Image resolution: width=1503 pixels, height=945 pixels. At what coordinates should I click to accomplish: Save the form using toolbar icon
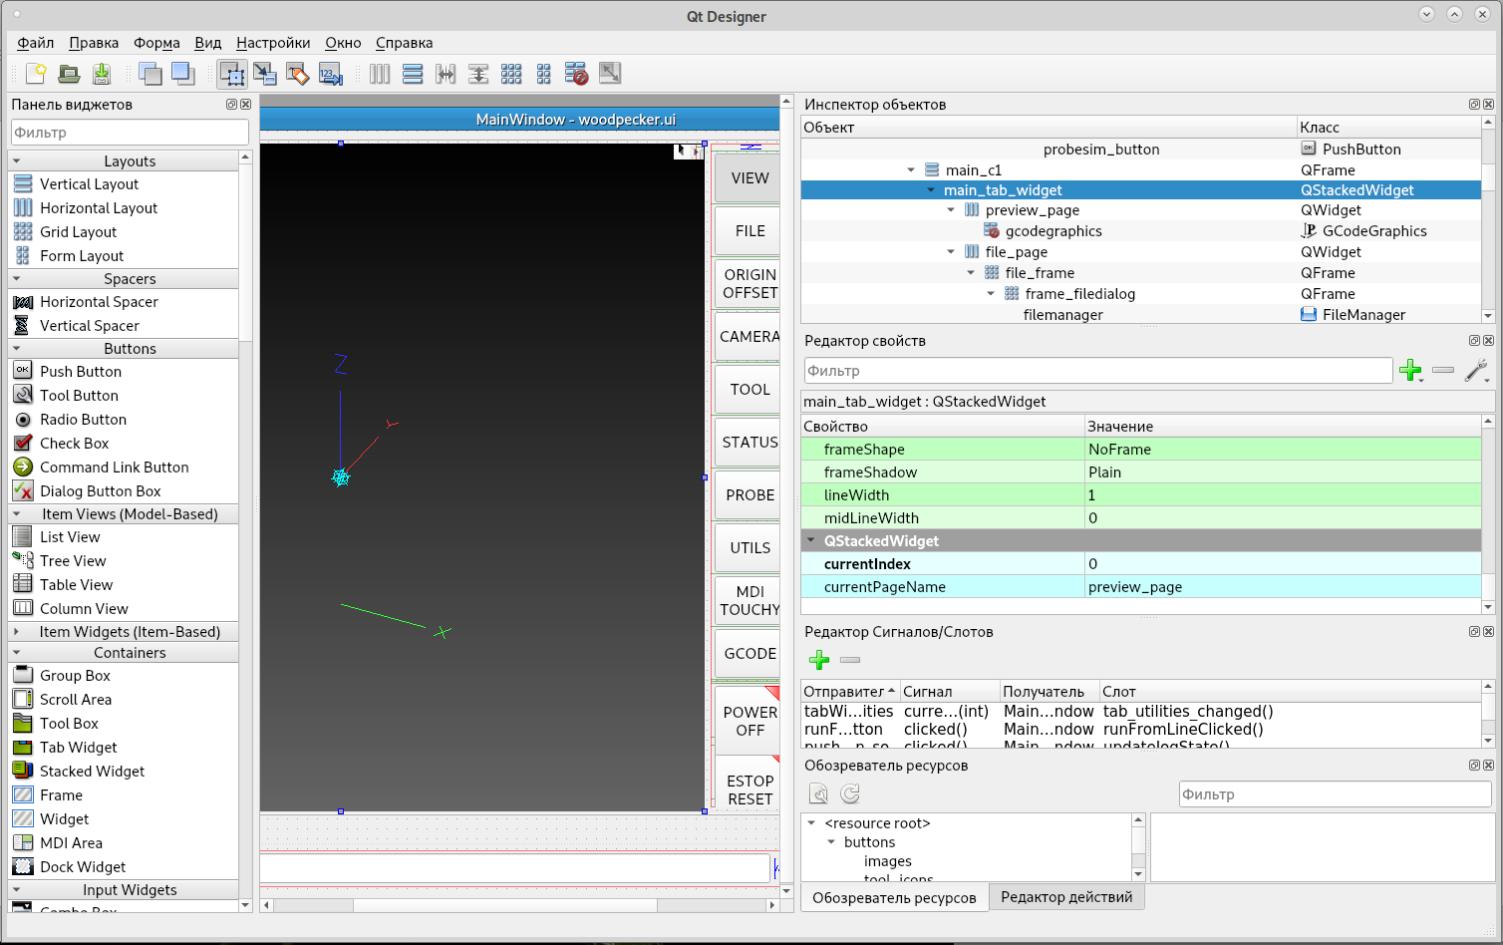[101, 73]
